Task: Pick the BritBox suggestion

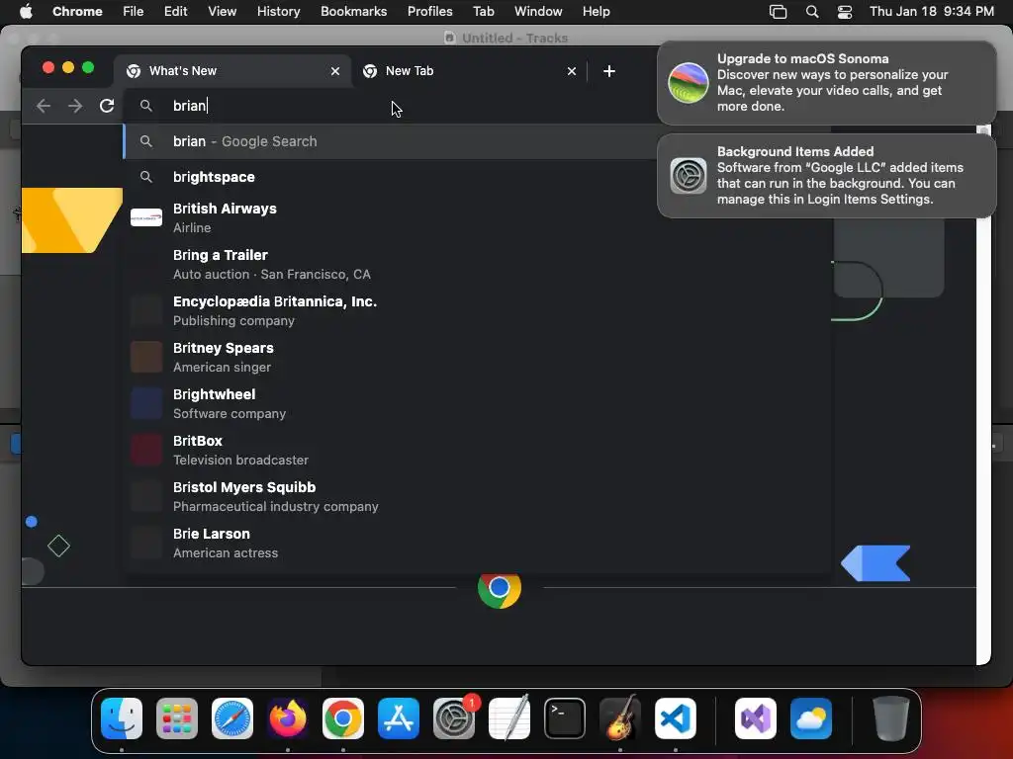Action: (x=477, y=450)
